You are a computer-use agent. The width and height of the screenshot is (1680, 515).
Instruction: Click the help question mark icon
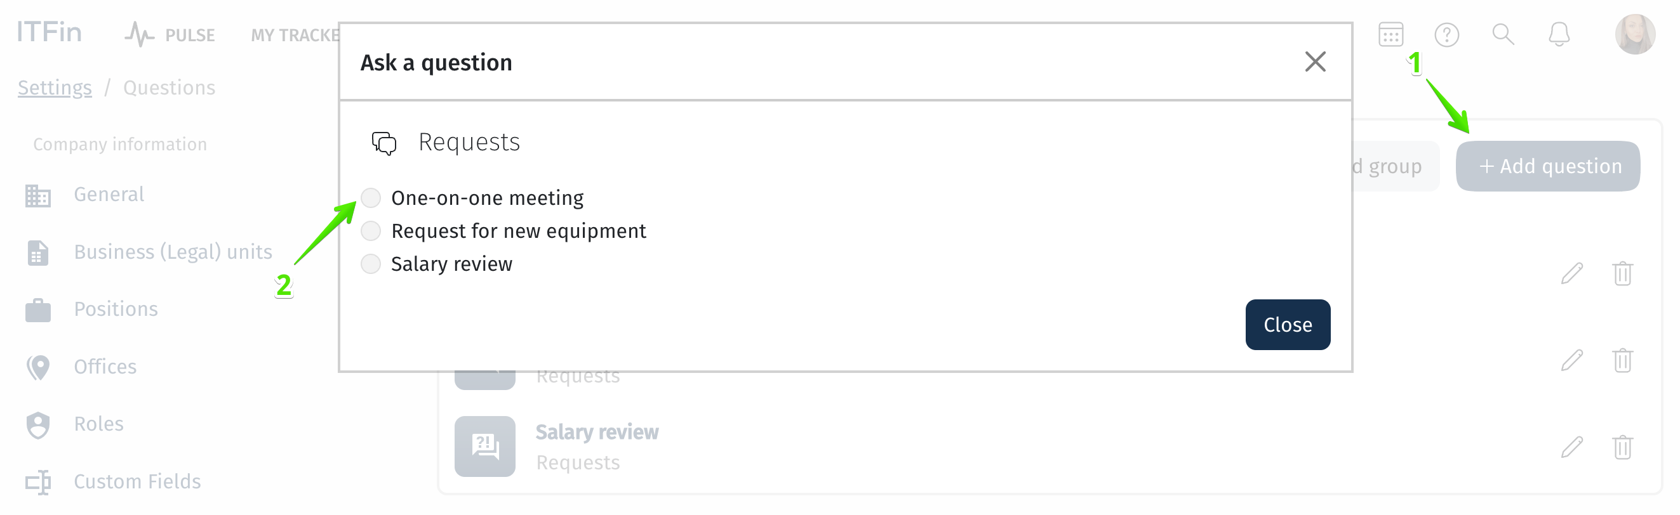pyautogui.click(x=1446, y=34)
